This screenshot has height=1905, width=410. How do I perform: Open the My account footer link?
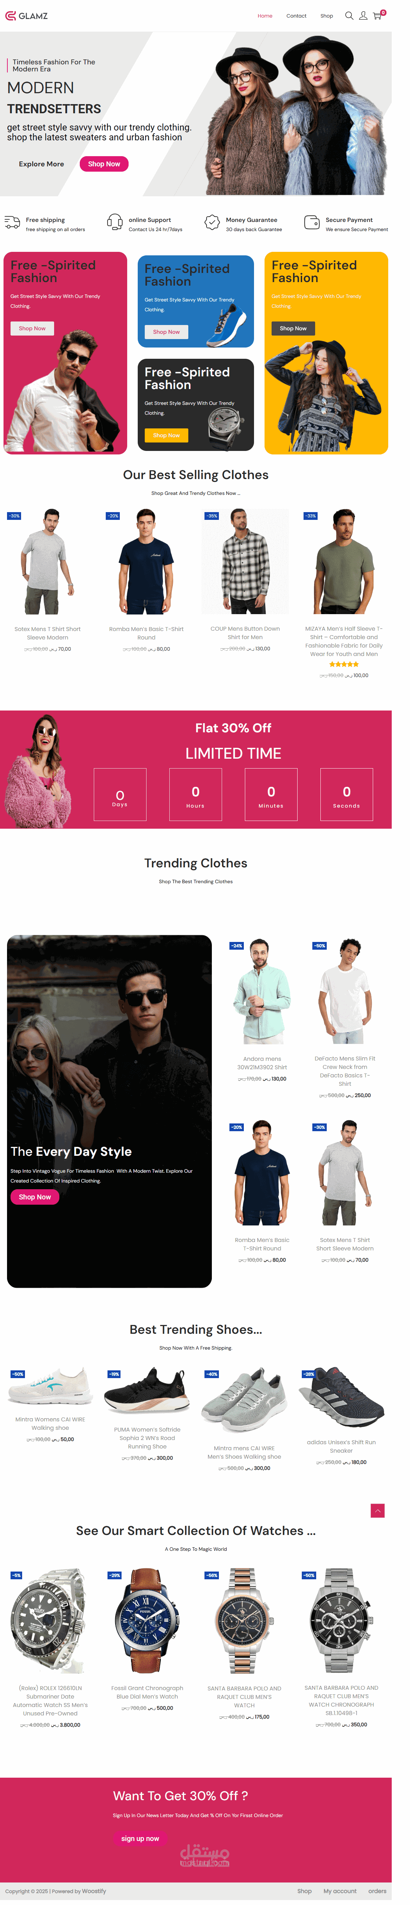click(x=340, y=1891)
